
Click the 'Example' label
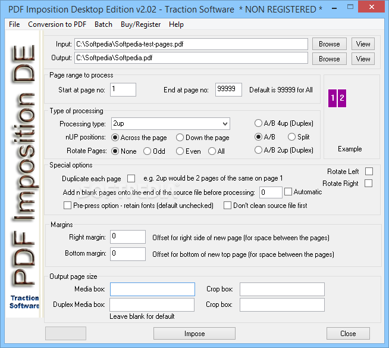[x=350, y=149]
